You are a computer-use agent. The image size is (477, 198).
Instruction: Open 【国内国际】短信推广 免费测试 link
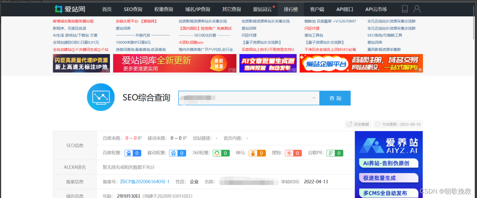click(x=205, y=28)
